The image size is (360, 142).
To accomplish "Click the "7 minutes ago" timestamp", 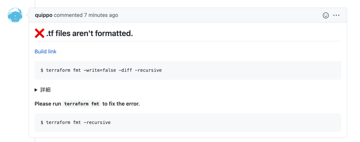I will pos(101,15).
